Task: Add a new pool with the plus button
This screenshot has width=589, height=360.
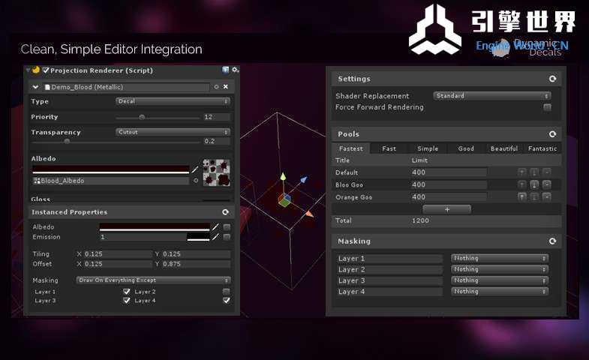Action: pos(447,210)
